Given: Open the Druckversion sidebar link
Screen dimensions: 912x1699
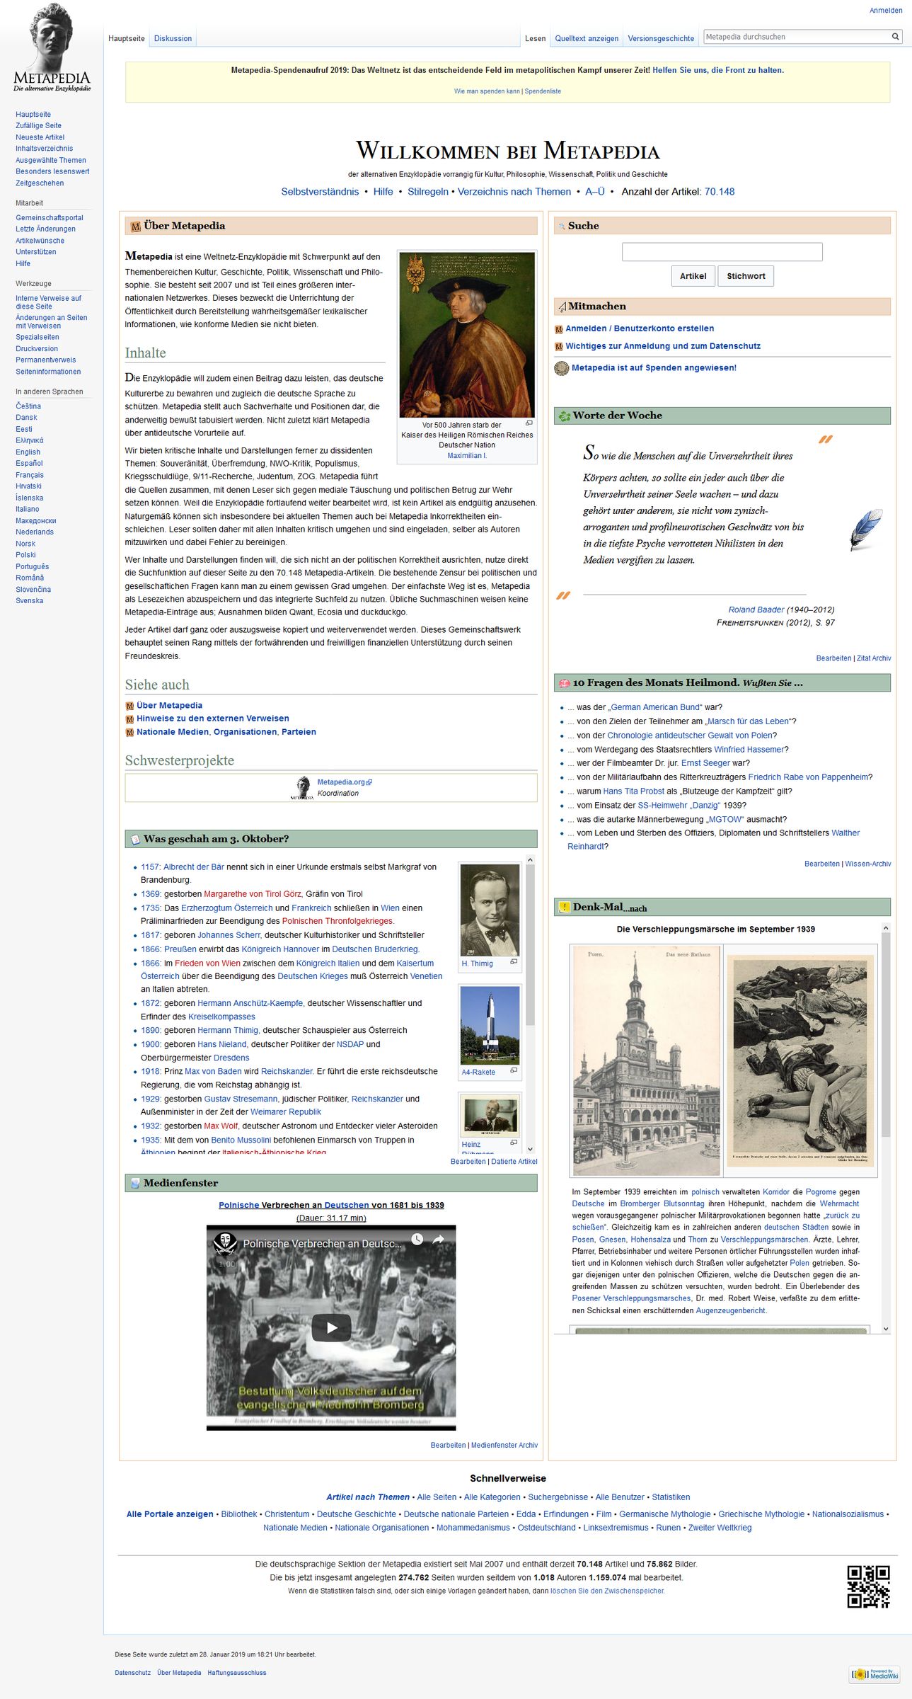Looking at the screenshot, I should (x=37, y=349).
